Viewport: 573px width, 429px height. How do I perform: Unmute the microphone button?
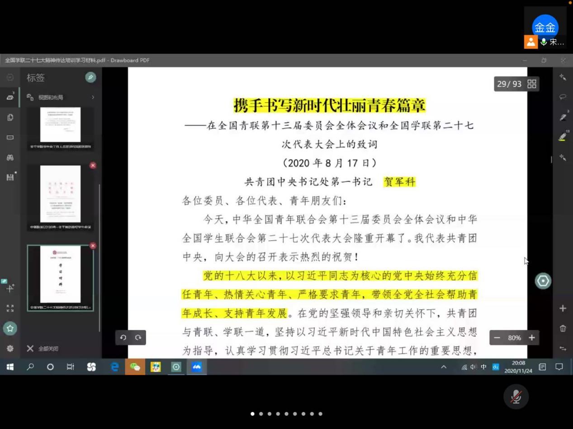tap(516, 397)
